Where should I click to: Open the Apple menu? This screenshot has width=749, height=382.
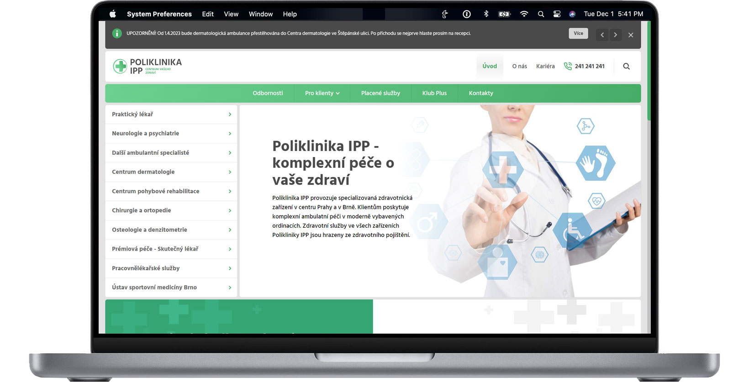pyautogui.click(x=113, y=14)
